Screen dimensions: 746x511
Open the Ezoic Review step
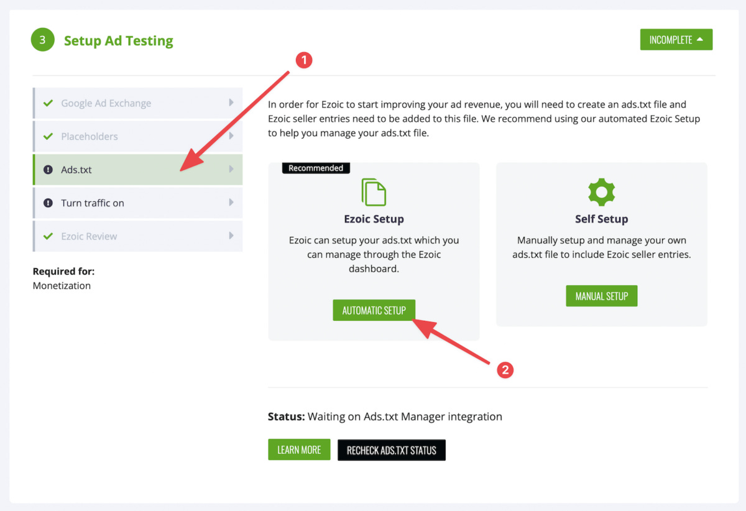(137, 236)
